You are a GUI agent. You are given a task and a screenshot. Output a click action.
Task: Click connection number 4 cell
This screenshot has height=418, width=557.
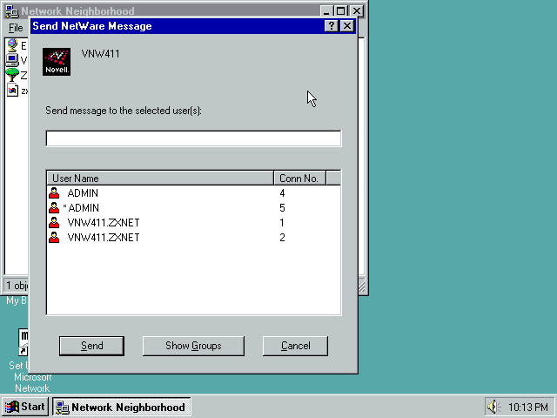pyautogui.click(x=282, y=193)
